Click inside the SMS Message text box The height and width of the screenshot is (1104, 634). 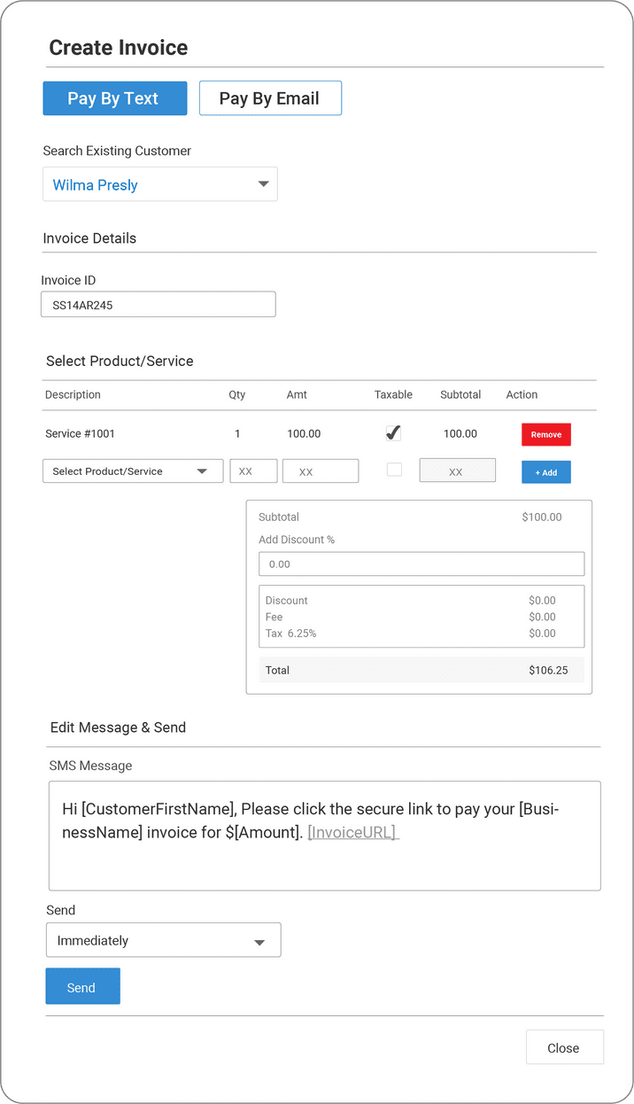coord(324,859)
